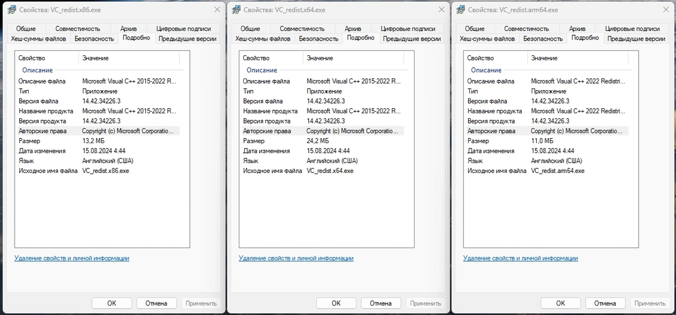Select Версия файла row in x64 window

coord(322,101)
